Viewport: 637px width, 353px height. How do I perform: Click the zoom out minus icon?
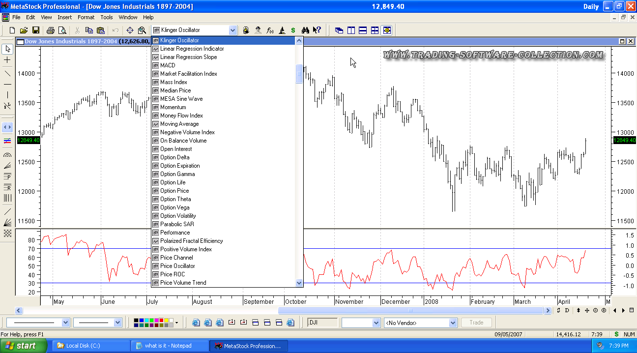click(x=595, y=311)
